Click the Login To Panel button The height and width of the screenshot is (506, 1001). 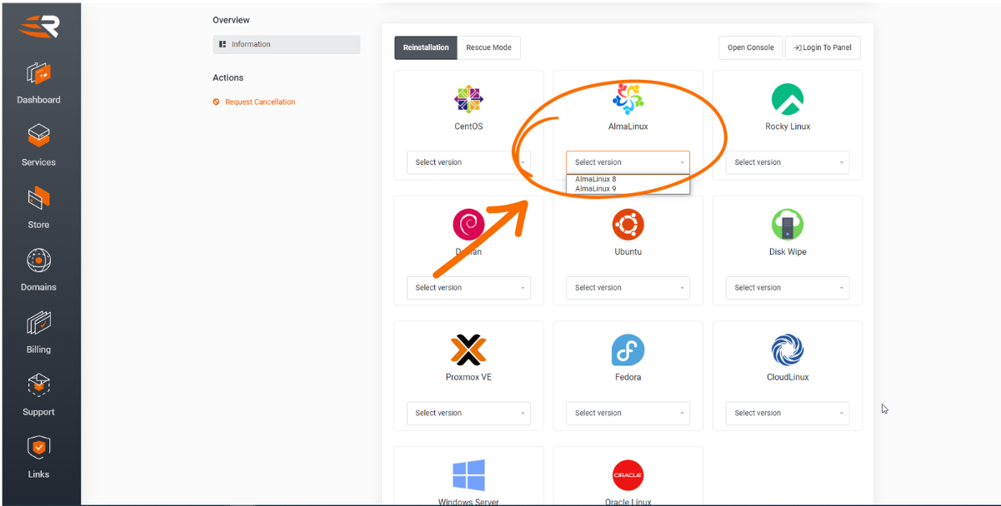click(823, 47)
